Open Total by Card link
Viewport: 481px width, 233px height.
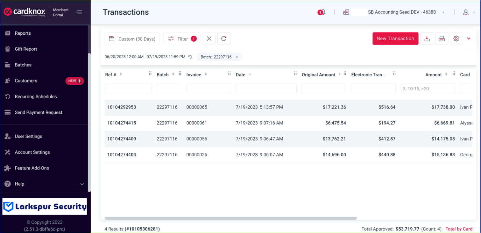pos(459,229)
